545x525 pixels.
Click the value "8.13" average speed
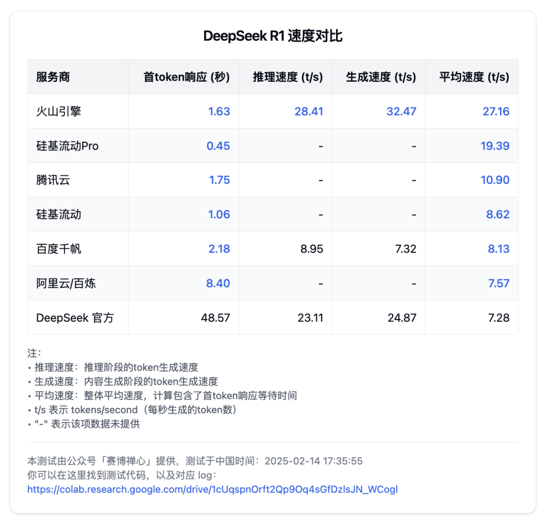(x=499, y=248)
